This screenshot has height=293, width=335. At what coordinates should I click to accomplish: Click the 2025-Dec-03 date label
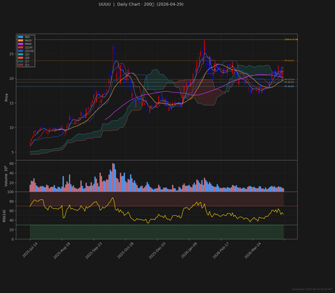click(x=157, y=250)
